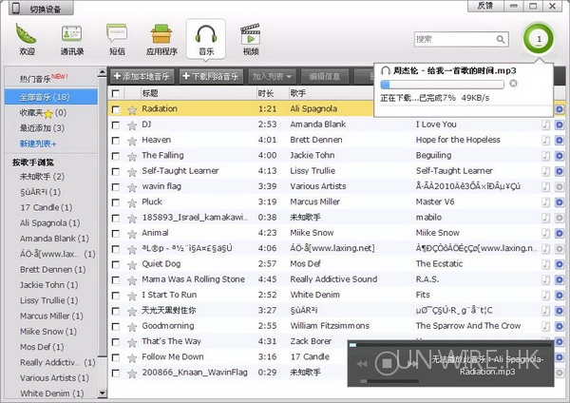Click the 添加本地音乐 button
The width and height of the screenshot is (570, 403).
[142, 75]
